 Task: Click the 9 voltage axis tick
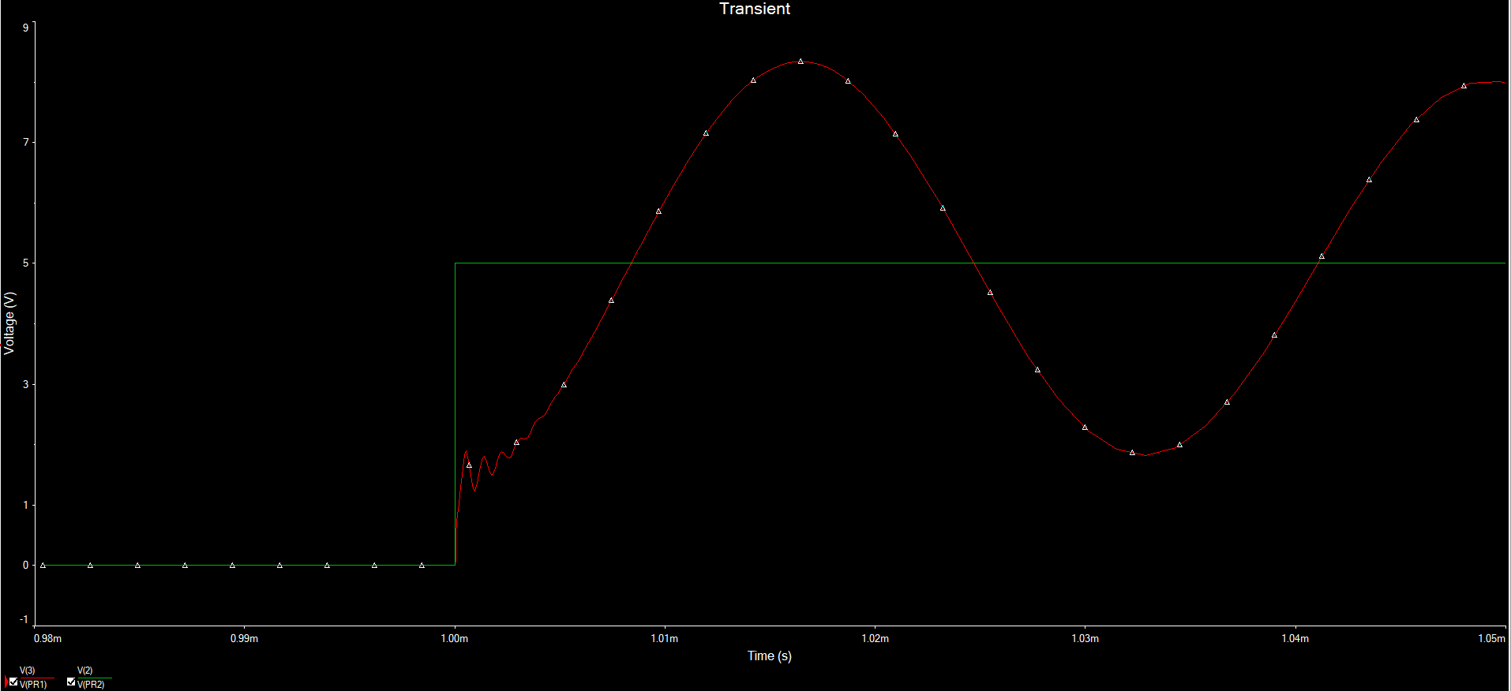click(26, 28)
